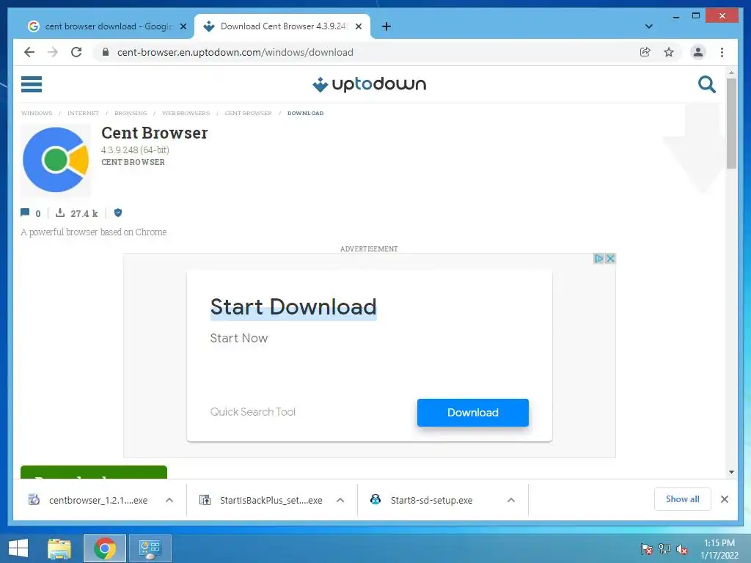Click the Start Download ad heading

pos(293,307)
